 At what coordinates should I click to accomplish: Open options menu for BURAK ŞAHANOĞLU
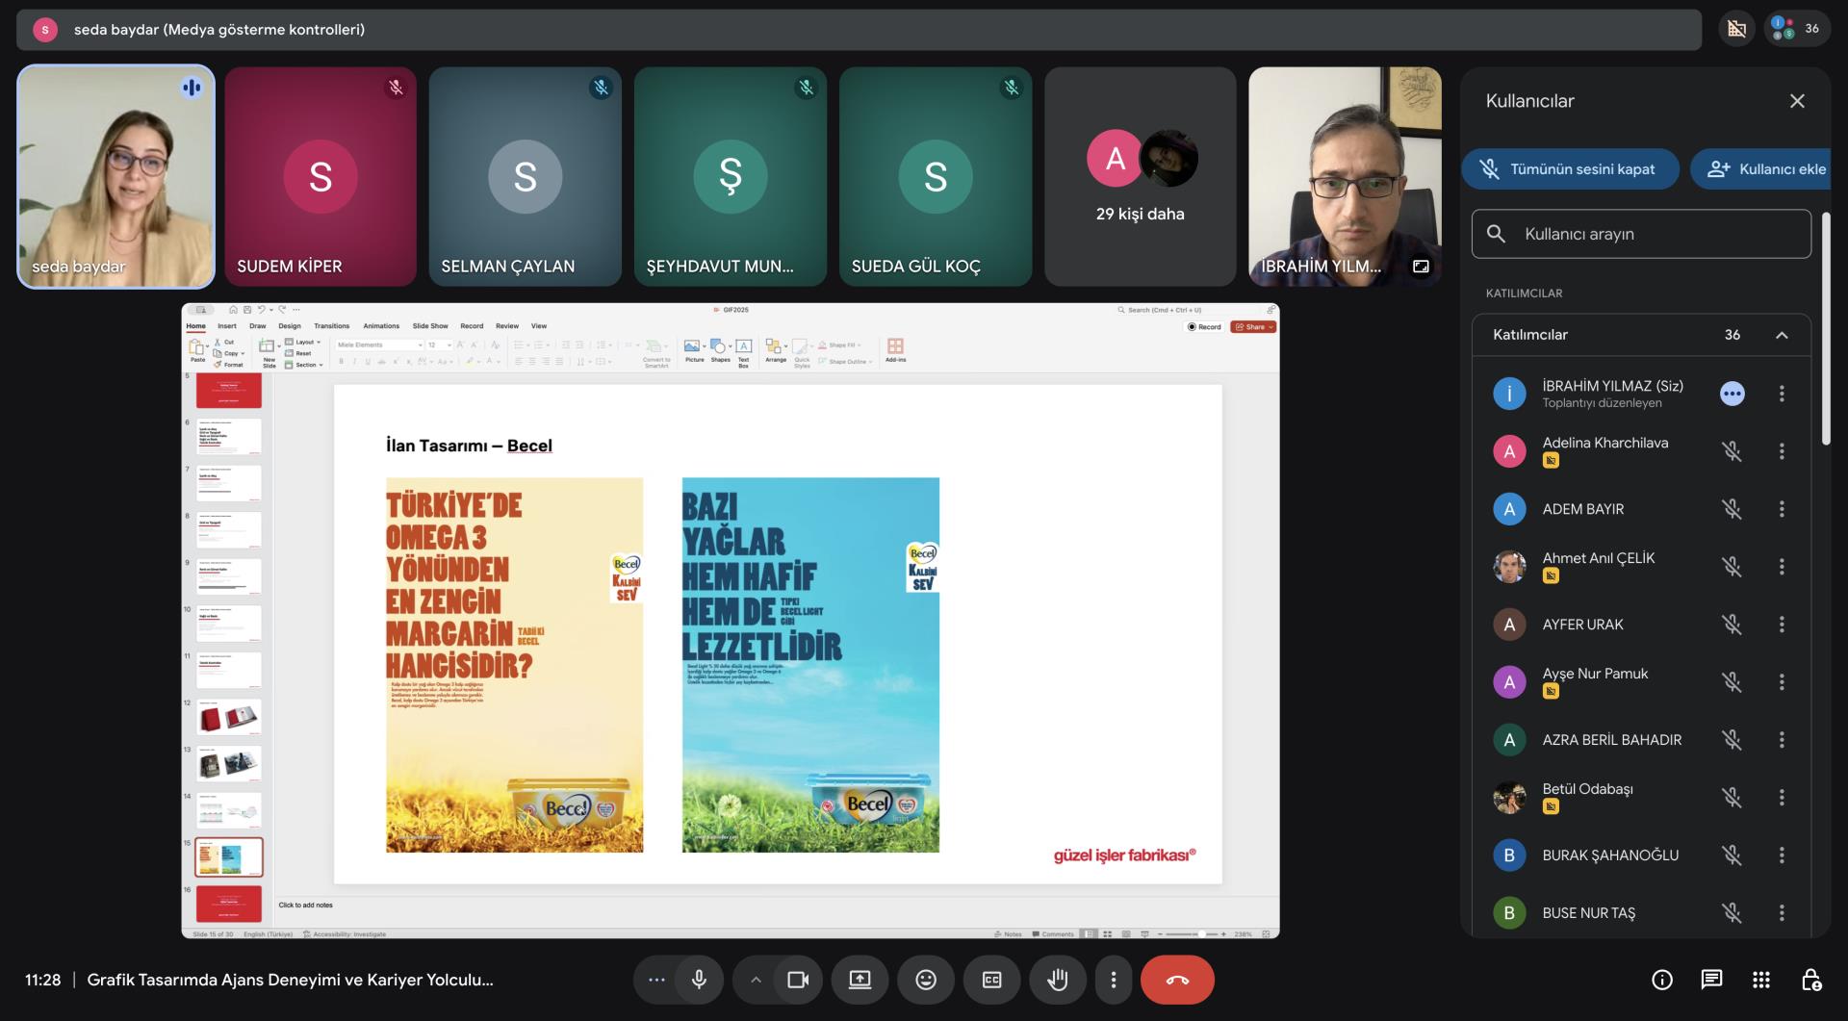click(x=1782, y=855)
